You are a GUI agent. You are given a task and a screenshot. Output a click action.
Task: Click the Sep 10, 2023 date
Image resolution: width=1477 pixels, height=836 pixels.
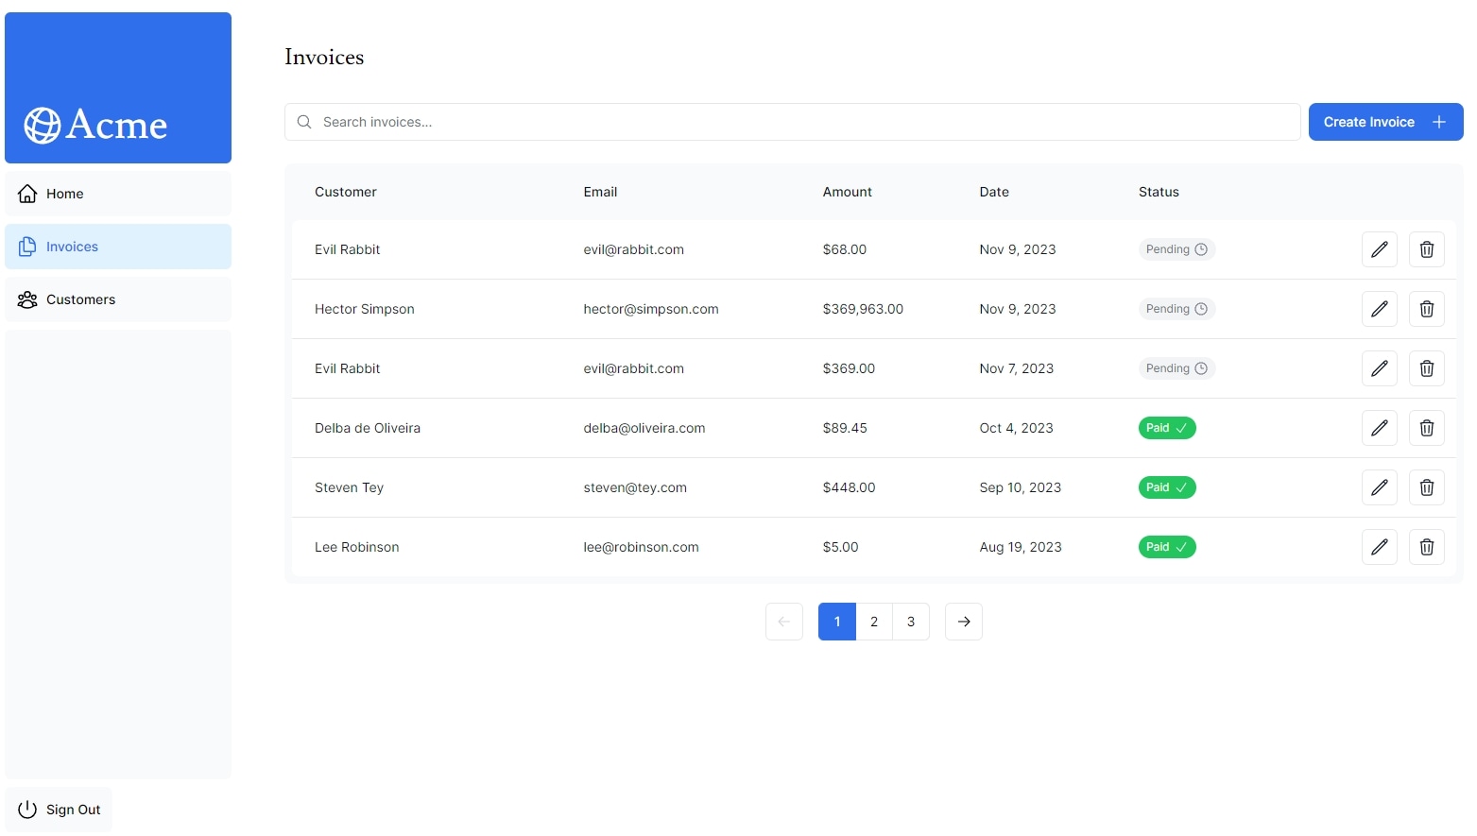click(1021, 487)
